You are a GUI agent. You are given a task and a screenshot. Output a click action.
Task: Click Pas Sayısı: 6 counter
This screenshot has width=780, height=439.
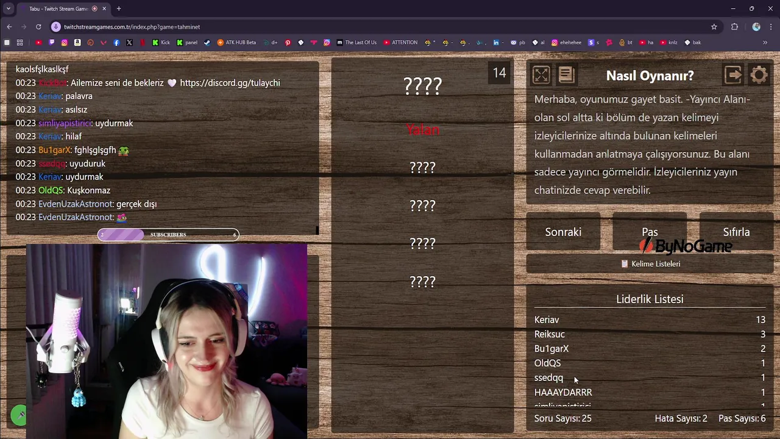click(742, 418)
